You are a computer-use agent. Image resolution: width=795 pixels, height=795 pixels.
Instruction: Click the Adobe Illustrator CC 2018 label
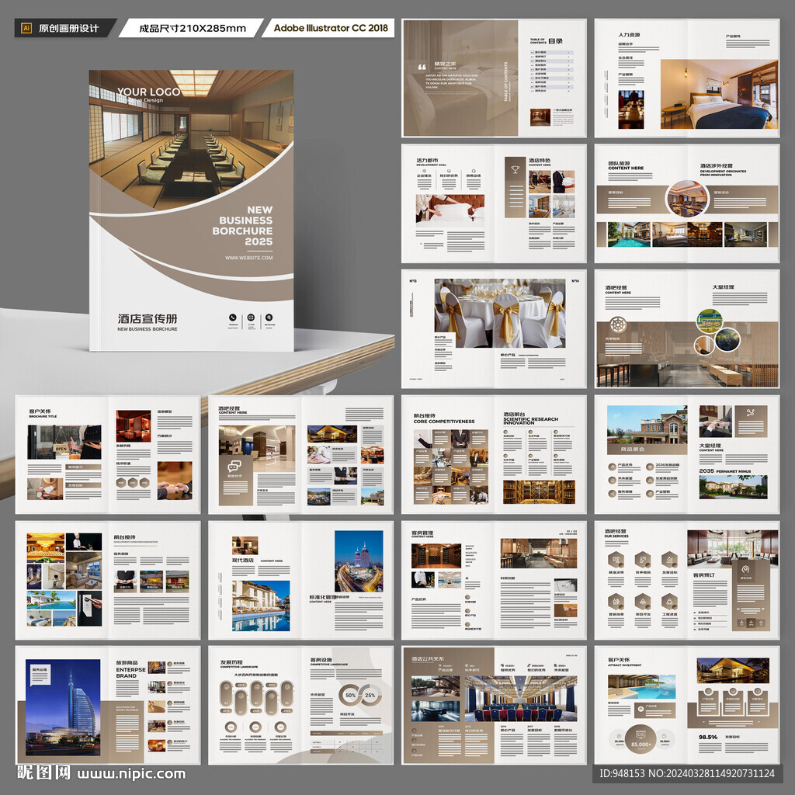[331, 28]
